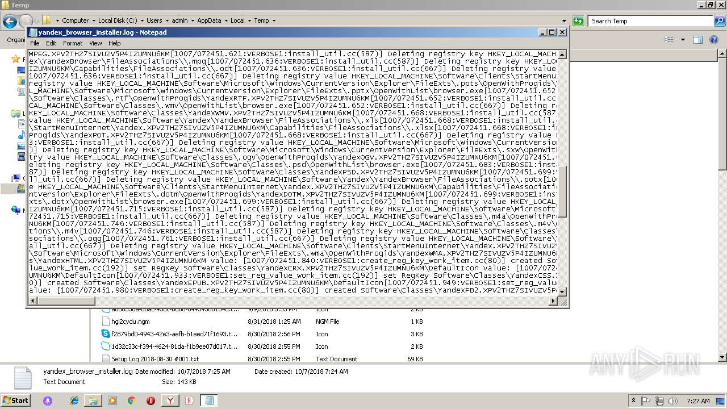The image size is (727, 409).
Task: Click 69 KB size of Setup Log
Action: coord(416,359)
